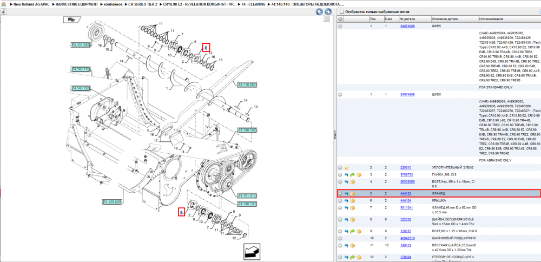Click the combine harvester orientation icon

coord(72,19)
